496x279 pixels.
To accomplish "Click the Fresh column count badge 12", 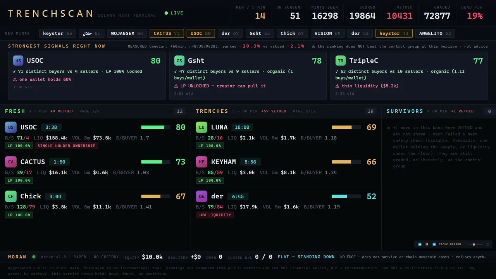I will point(180,111).
